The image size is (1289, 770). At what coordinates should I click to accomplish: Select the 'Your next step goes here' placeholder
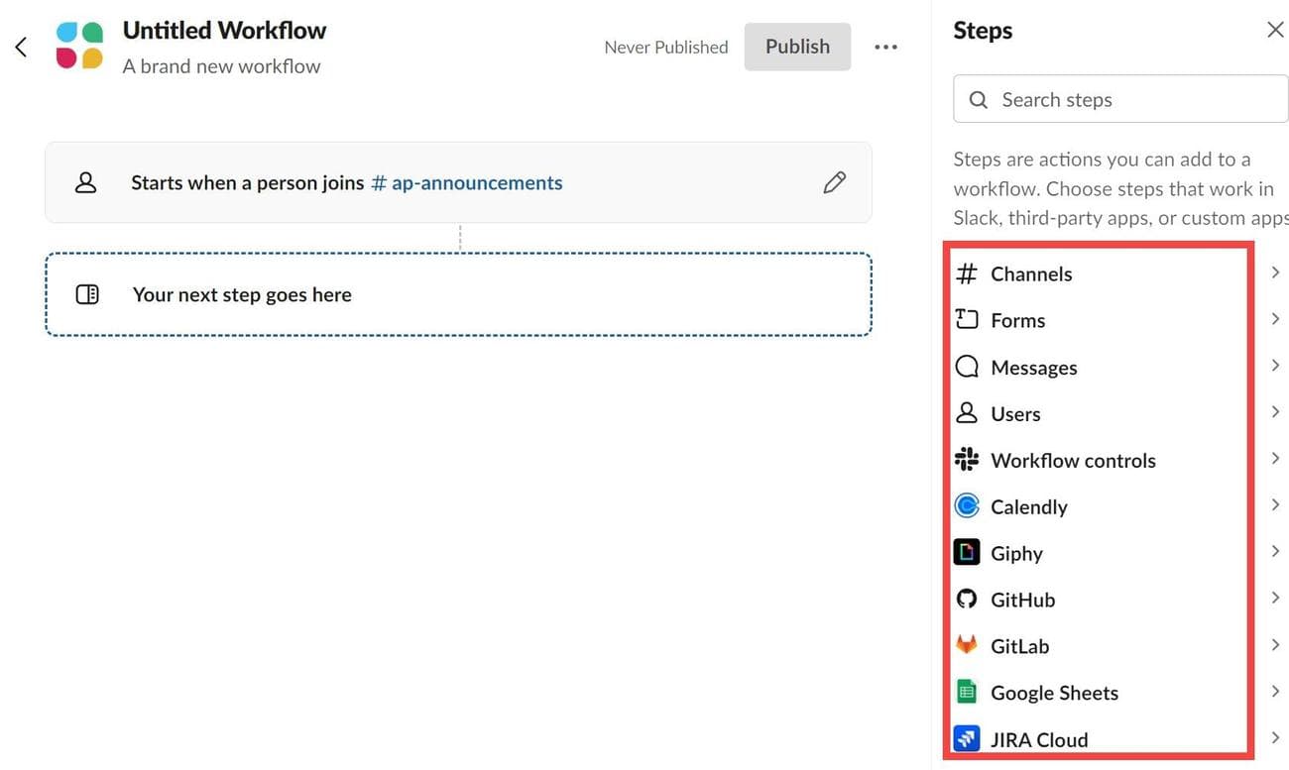[458, 294]
